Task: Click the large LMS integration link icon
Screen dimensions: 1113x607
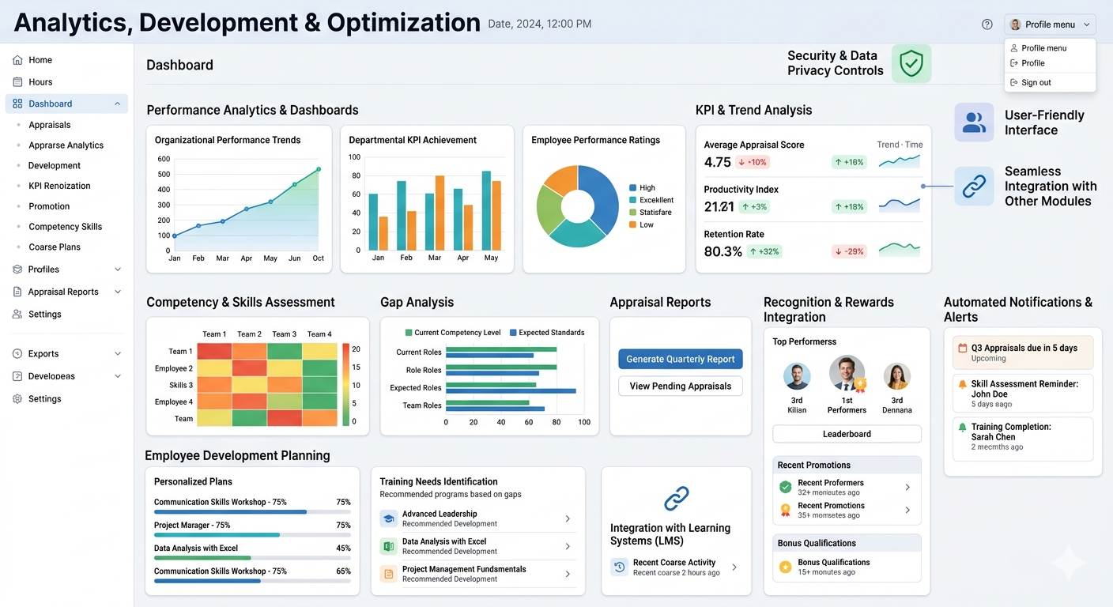Action: point(677,499)
